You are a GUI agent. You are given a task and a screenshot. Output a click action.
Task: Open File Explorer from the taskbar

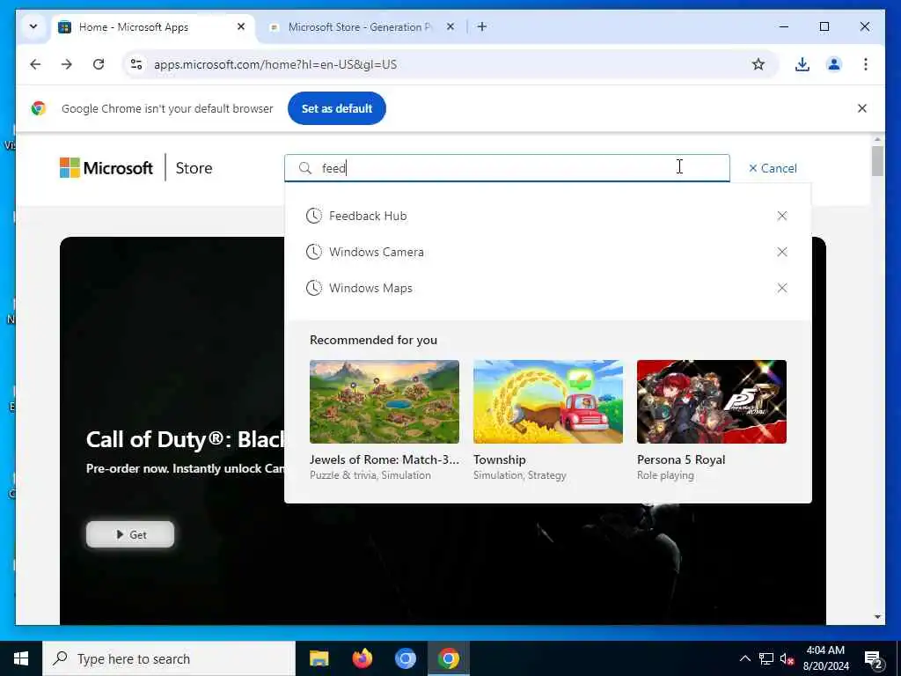(319, 658)
